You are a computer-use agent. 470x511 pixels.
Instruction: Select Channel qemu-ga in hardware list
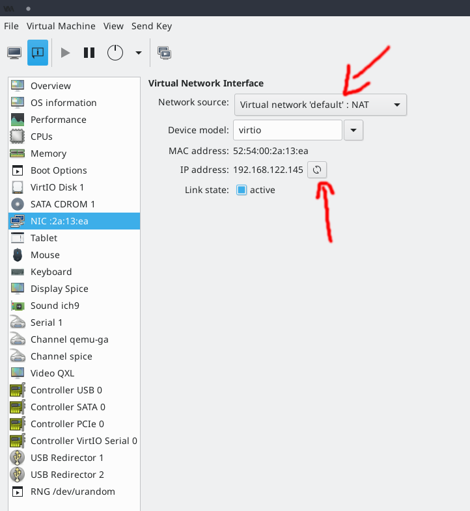point(69,339)
